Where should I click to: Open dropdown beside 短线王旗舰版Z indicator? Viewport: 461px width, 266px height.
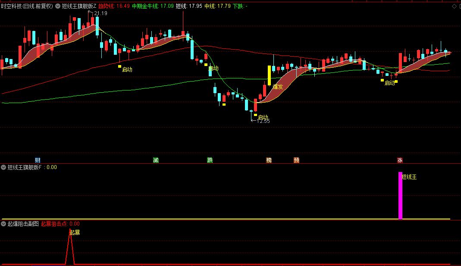tap(58, 6)
